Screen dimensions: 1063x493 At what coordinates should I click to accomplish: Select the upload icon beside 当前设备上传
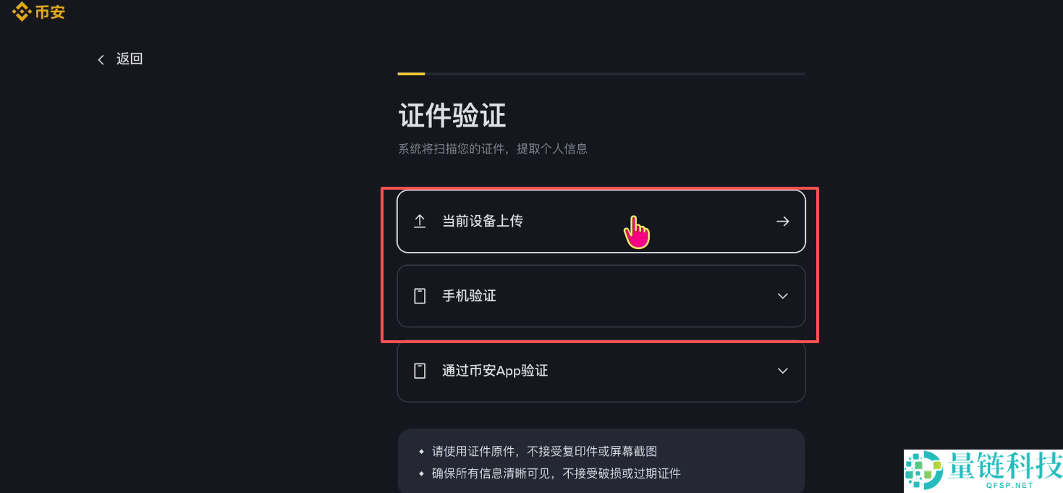(x=420, y=221)
